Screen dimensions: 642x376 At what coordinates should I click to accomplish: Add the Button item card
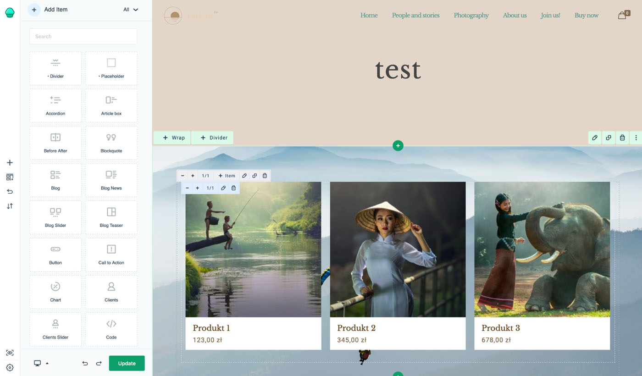click(x=55, y=255)
